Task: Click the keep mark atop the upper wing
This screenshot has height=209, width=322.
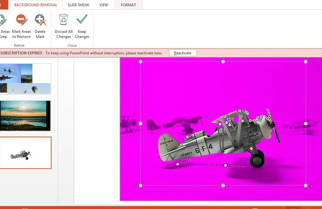Action: pyautogui.click(x=239, y=111)
